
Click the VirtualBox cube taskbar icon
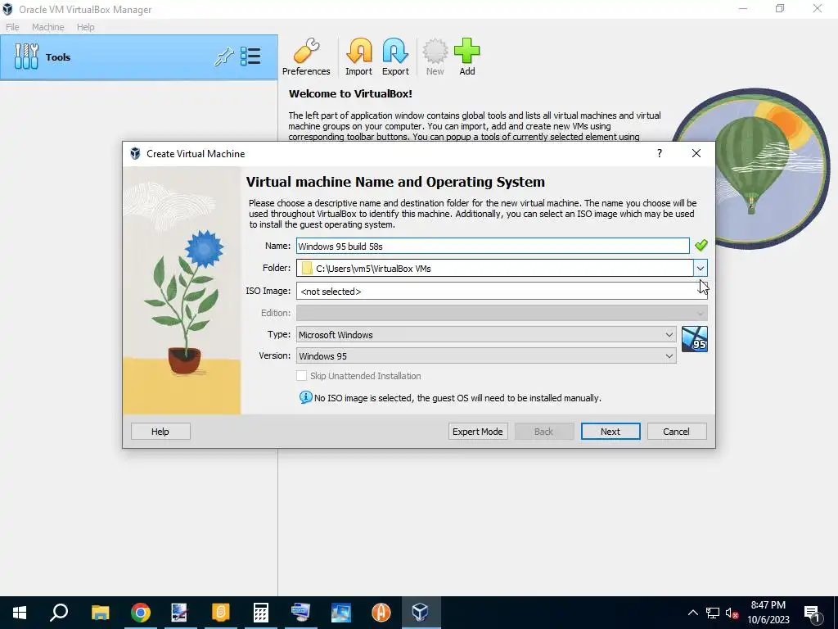pyautogui.click(x=421, y=613)
